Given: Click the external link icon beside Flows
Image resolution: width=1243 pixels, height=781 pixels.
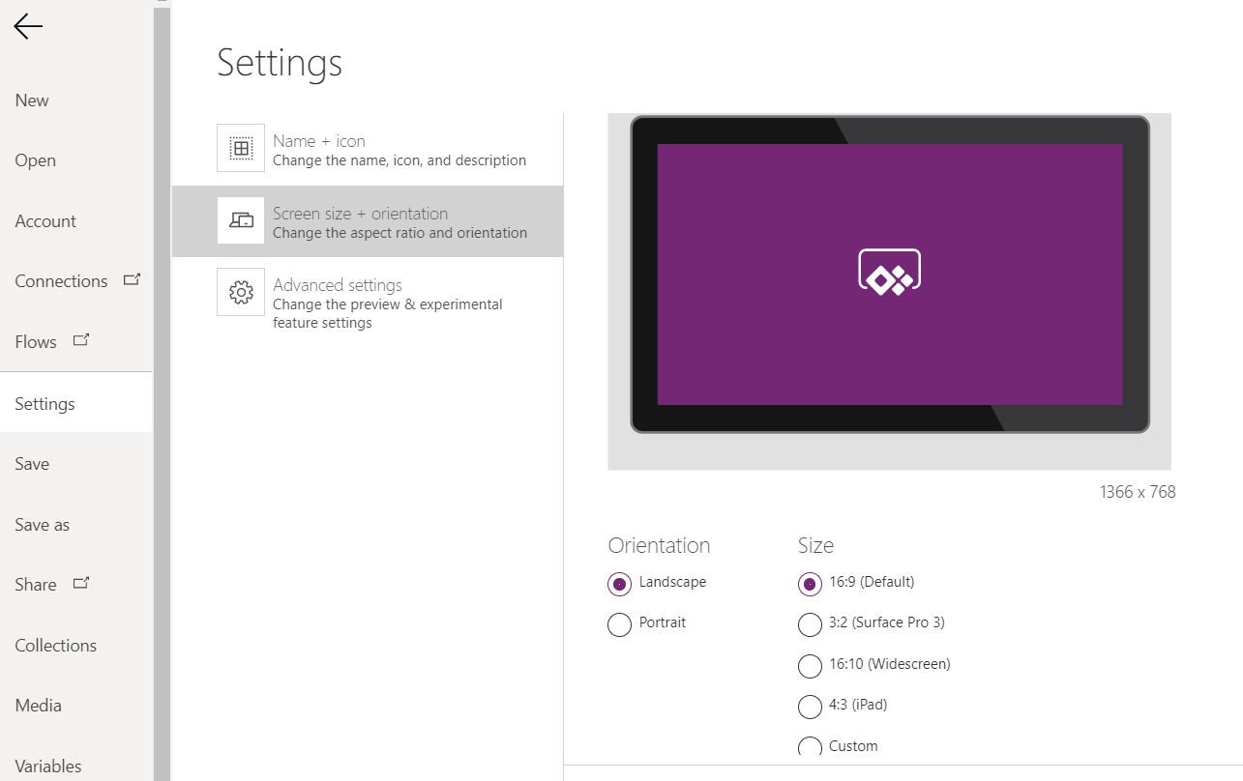Looking at the screenshot, I should click(79, 339).
